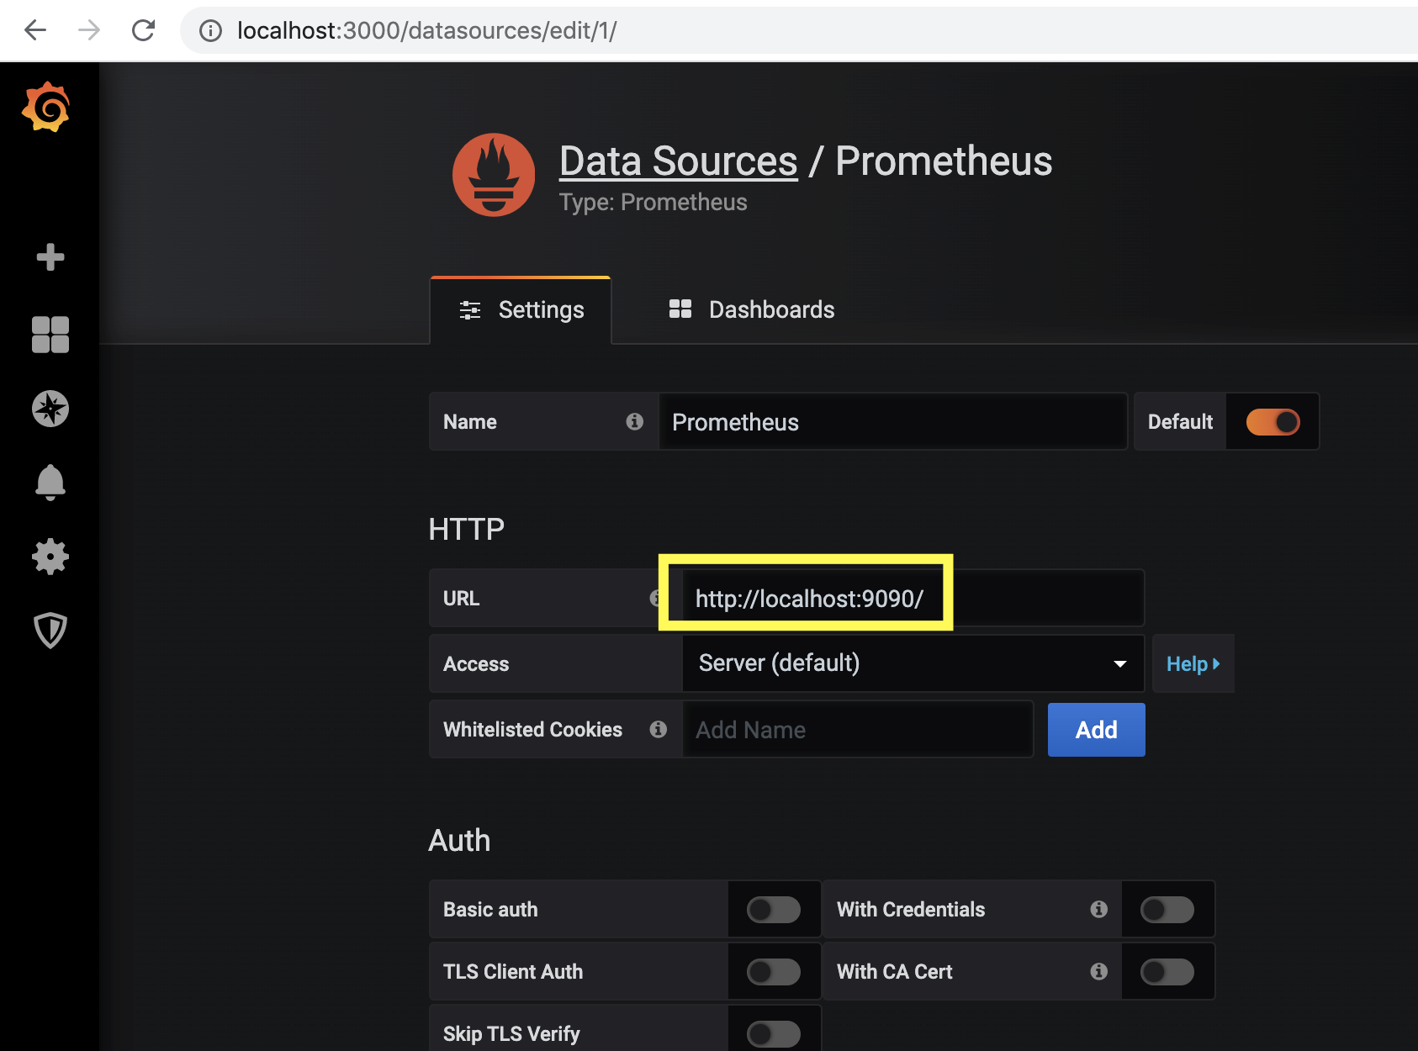This screenshot has height=1051, width=1418.
Task: Toggle the Default data source switch
Action: [1272, 421]
